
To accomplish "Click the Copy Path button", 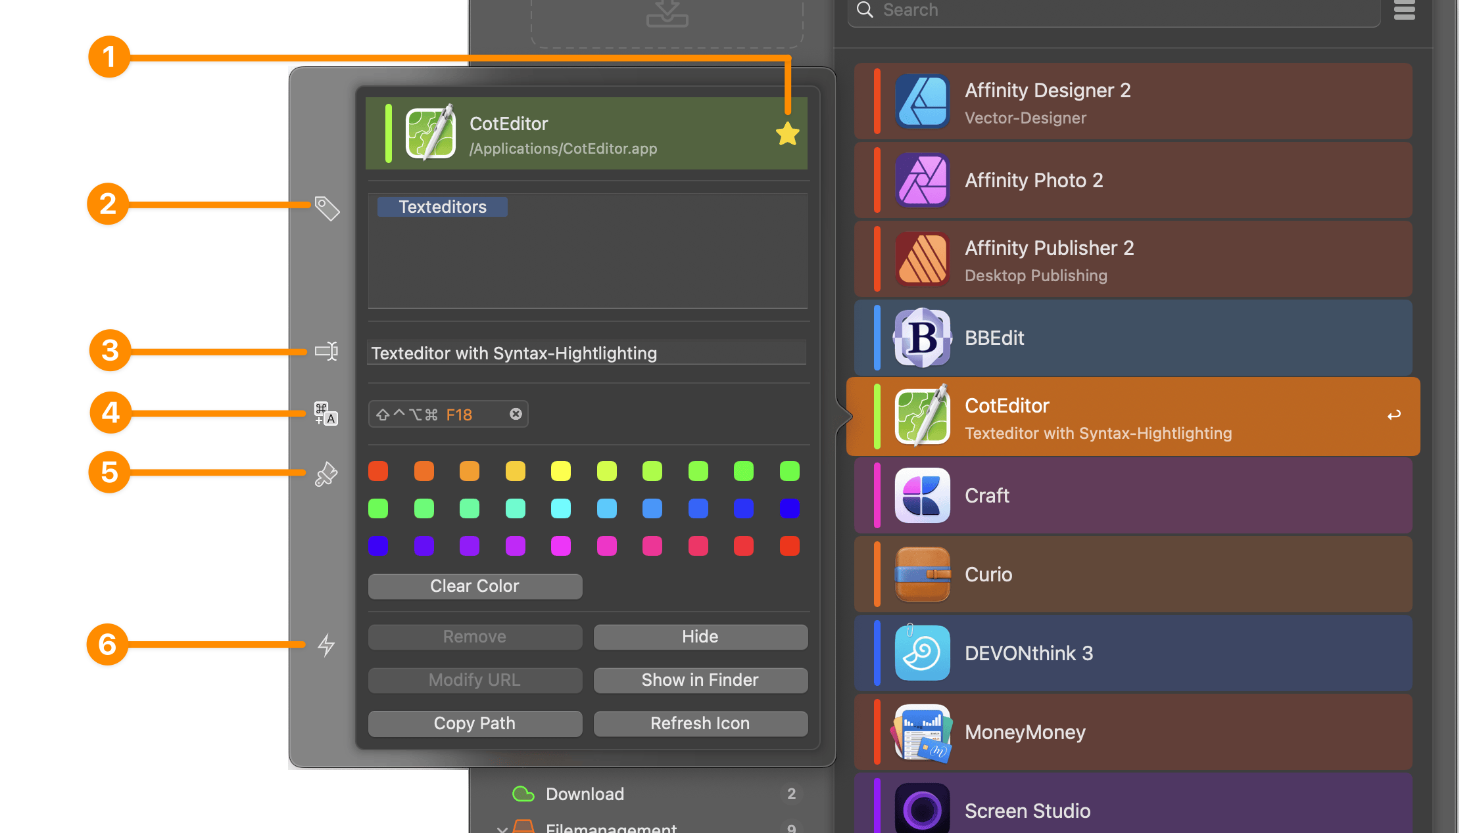I will [x=475, y=723].
